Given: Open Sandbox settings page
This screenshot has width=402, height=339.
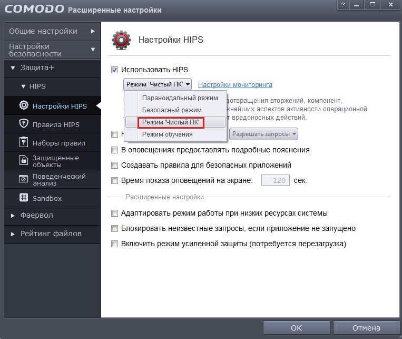Looking at the screenshot, I should point(52,198).
